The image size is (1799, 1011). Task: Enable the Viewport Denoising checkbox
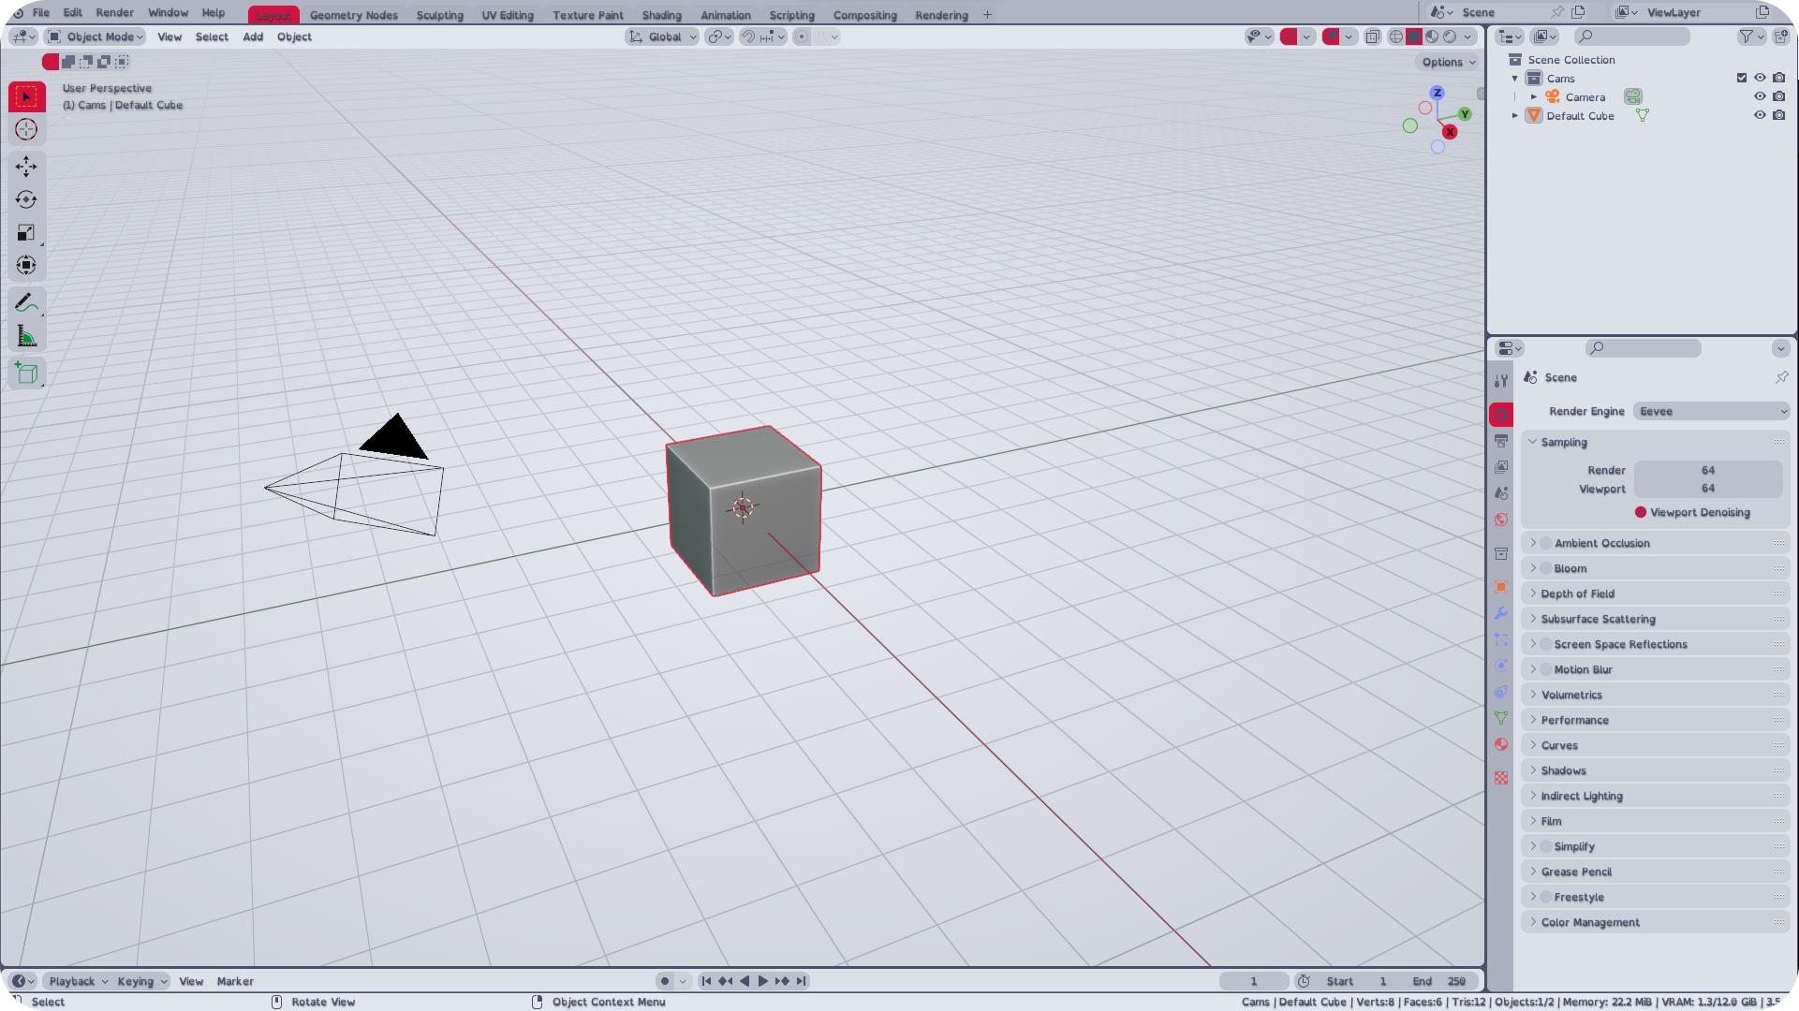[x=1641, y=512]
